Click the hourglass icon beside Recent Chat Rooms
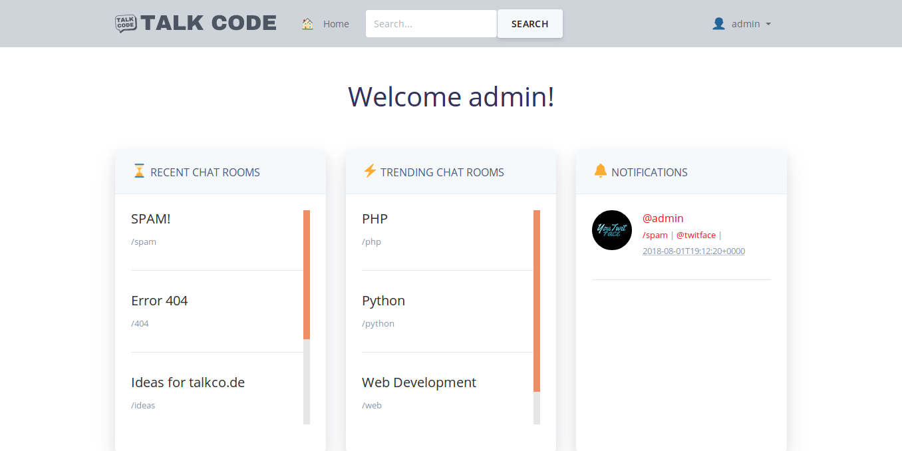This screenshot has width=902, height=451. pos(138,171)
